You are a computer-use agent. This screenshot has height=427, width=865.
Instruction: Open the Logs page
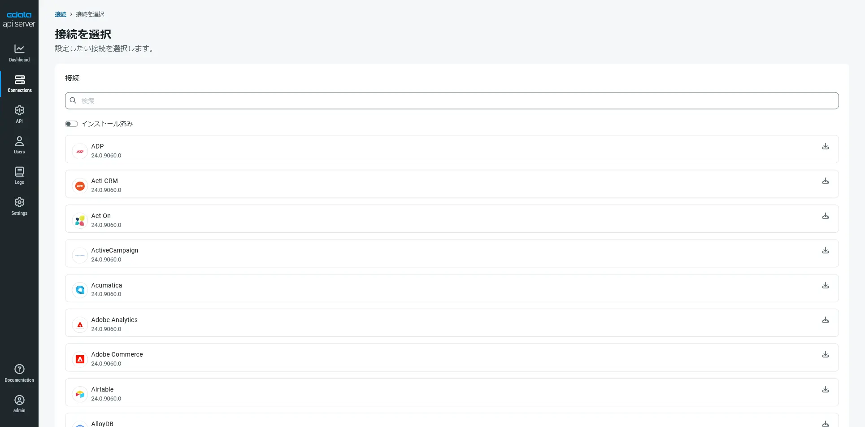[x=19, y=175]
